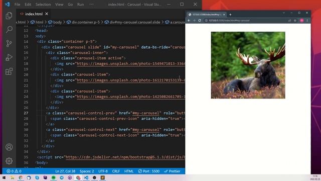Click the #my-carousel href on line 27
The height and width of the screenshot is (181, 321).
click(x=146, y=113)
